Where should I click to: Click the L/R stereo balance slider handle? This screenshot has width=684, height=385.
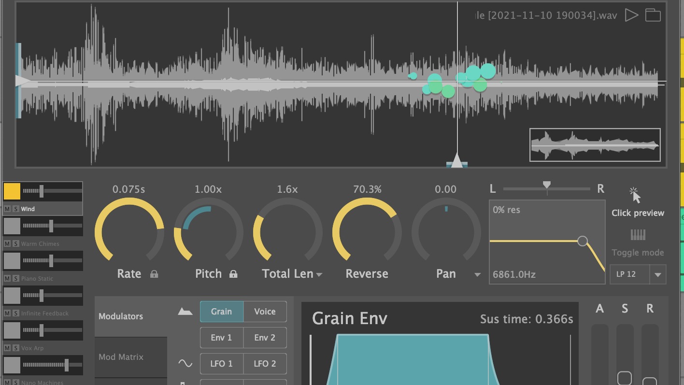pyautogui.click(x=547, y=186)
